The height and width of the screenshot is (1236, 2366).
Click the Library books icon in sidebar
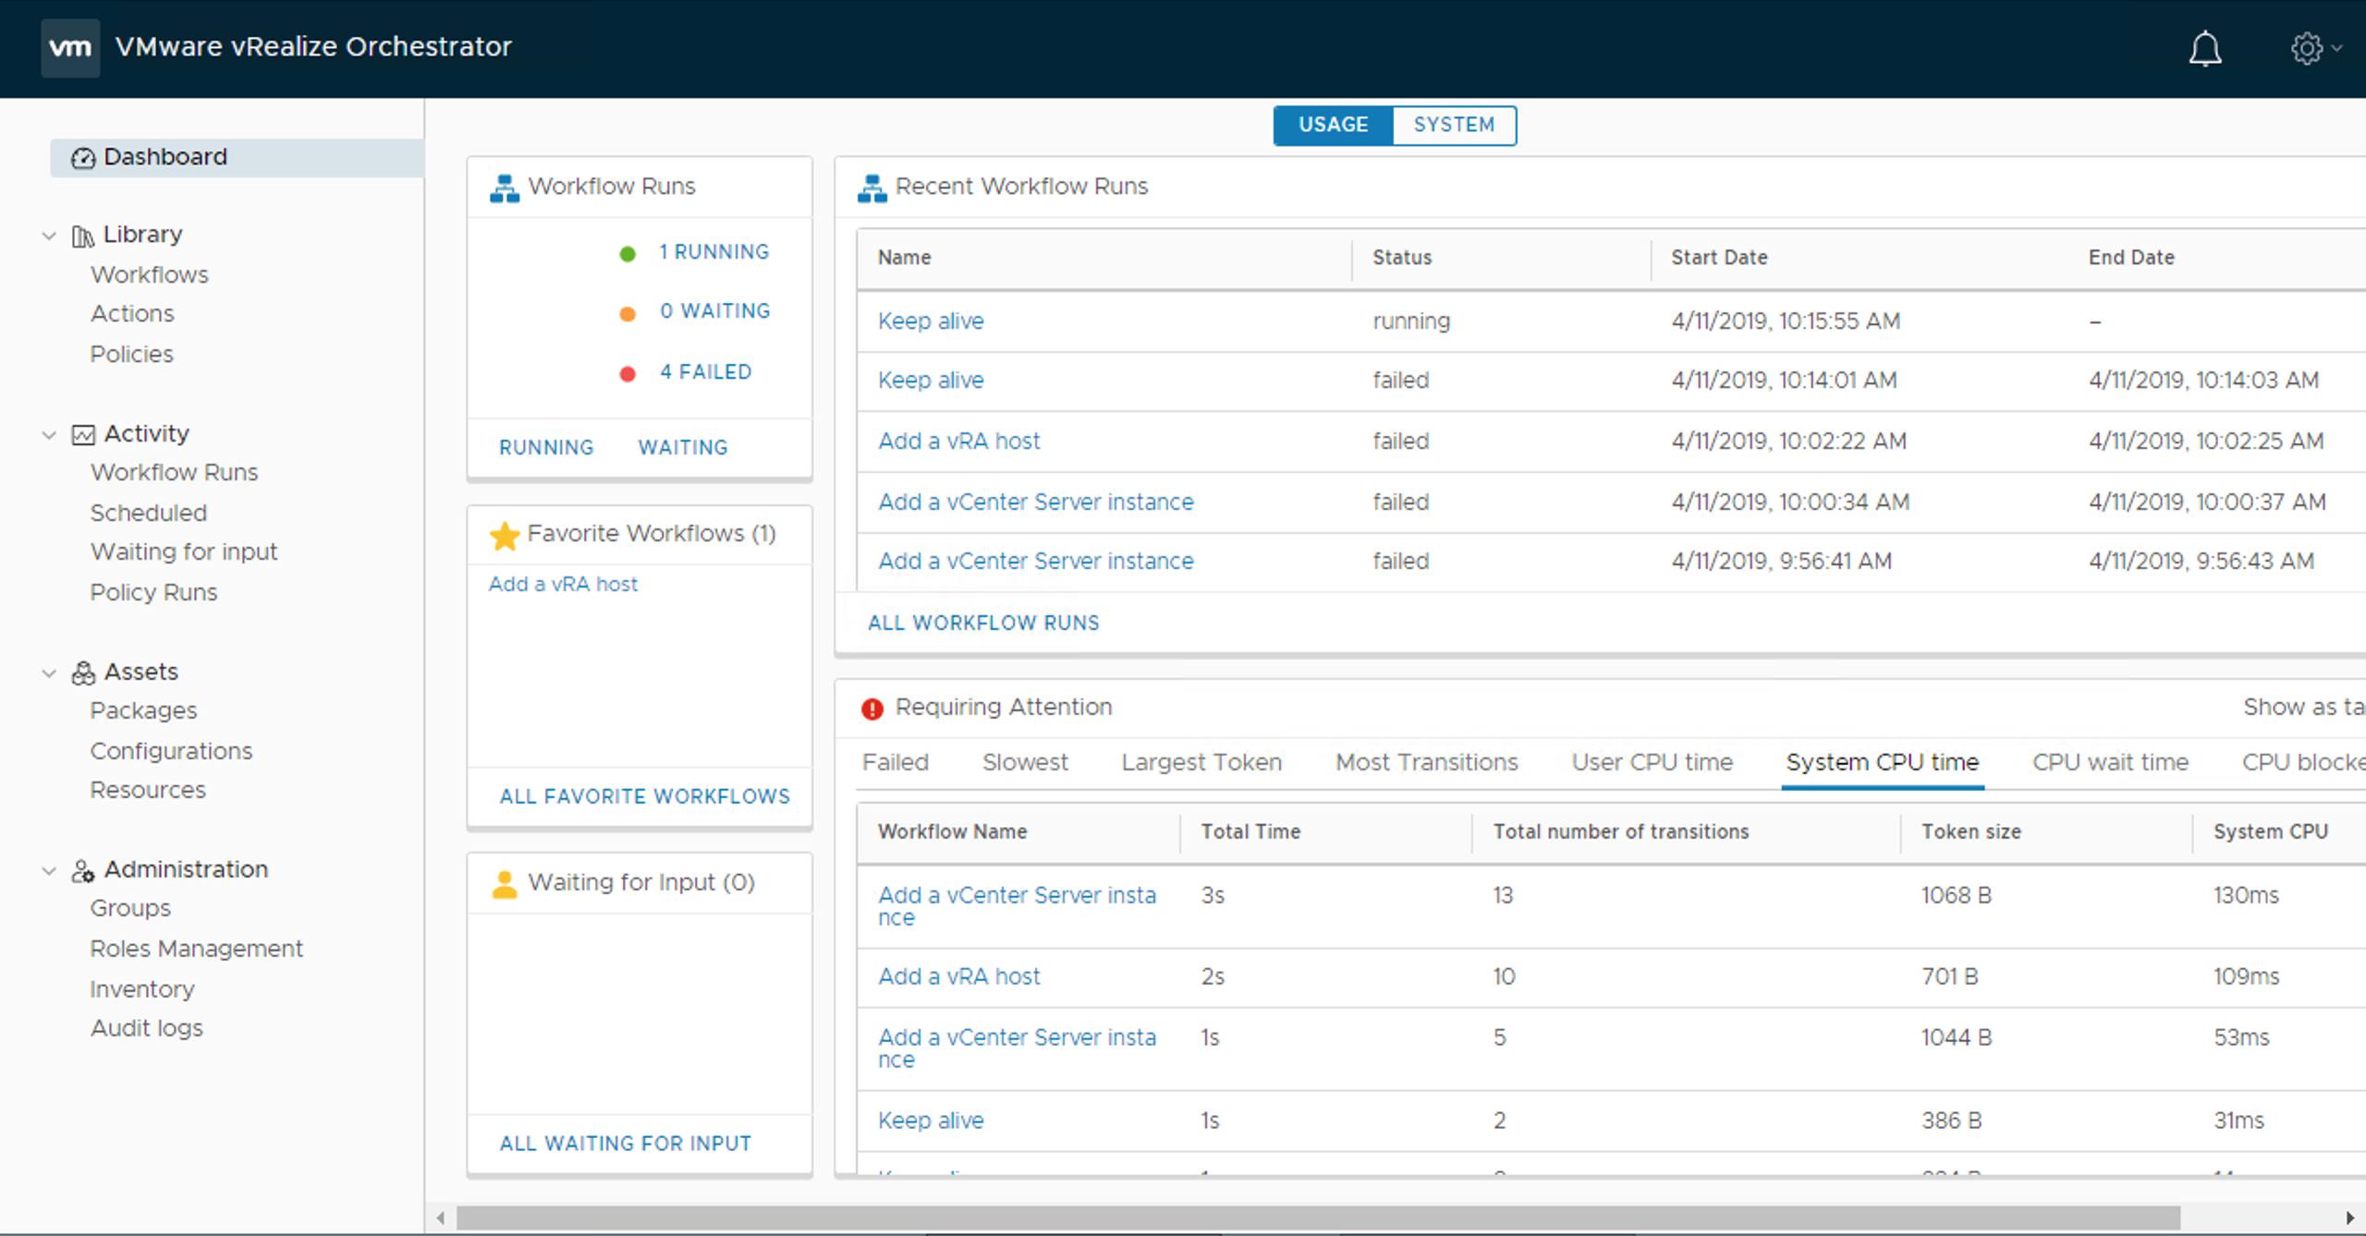coord(81,235)
